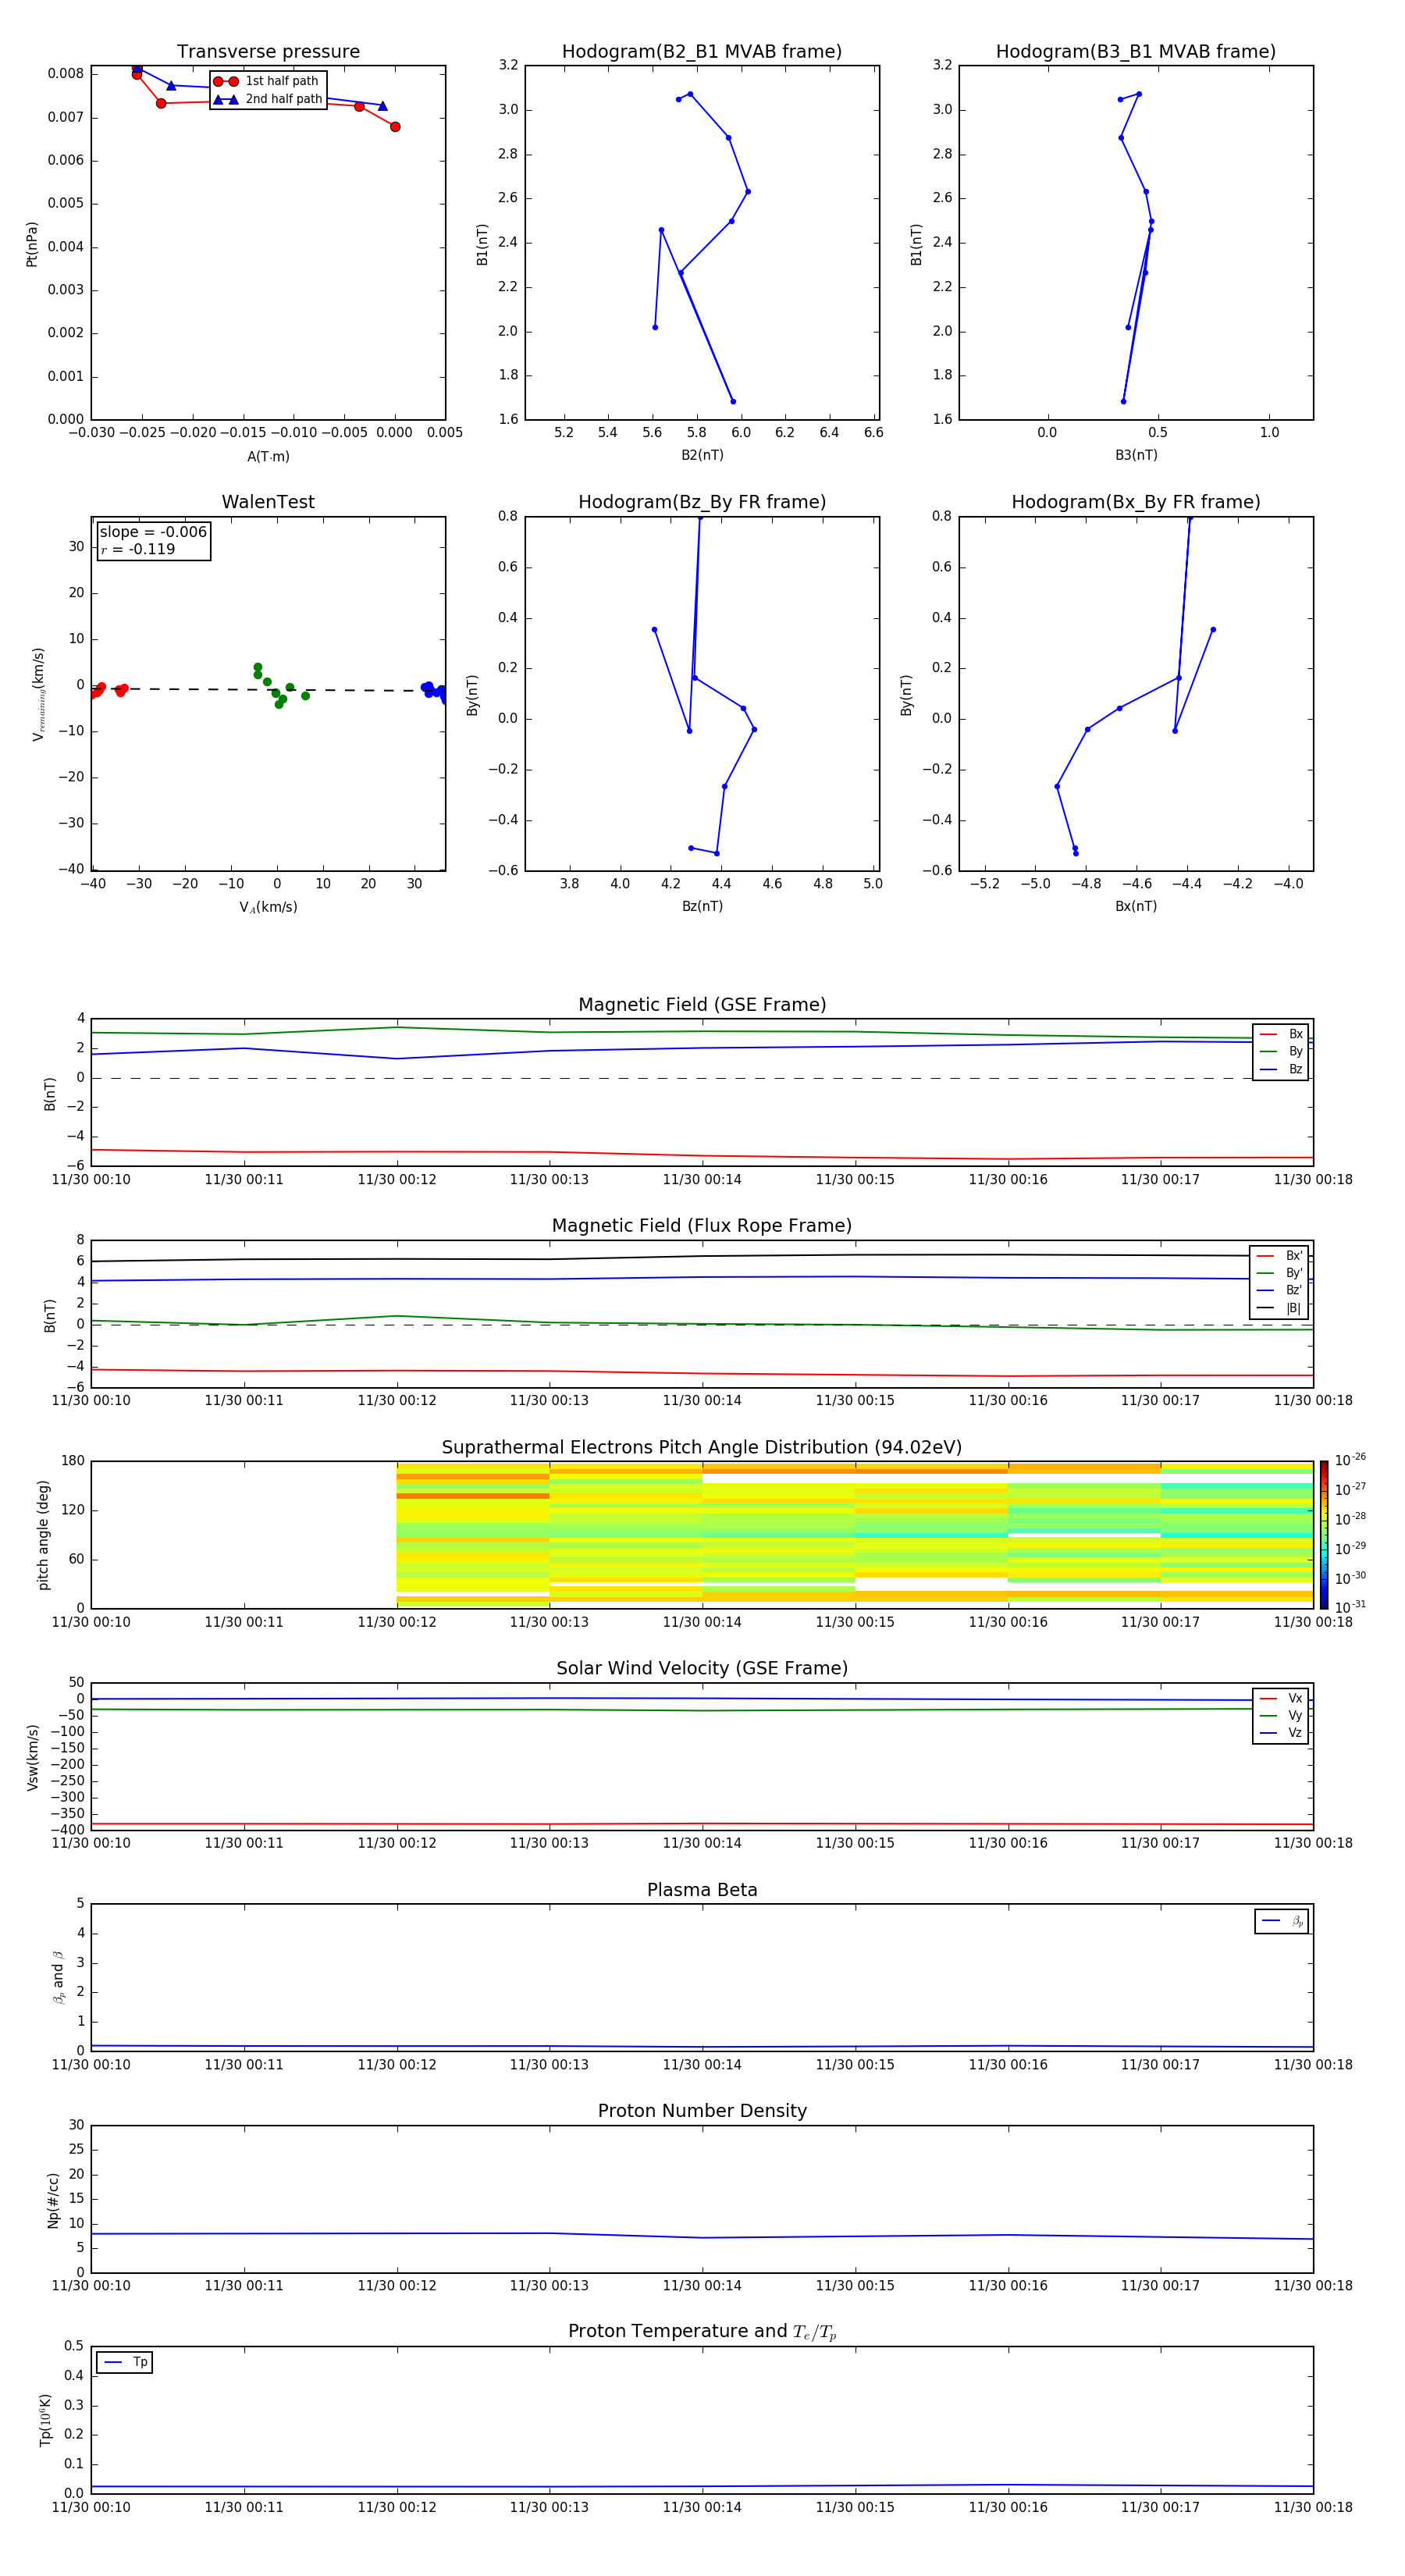Click the 'Solar Wind Velocity (GSE Frame)' title

(x=702, y=1668)
